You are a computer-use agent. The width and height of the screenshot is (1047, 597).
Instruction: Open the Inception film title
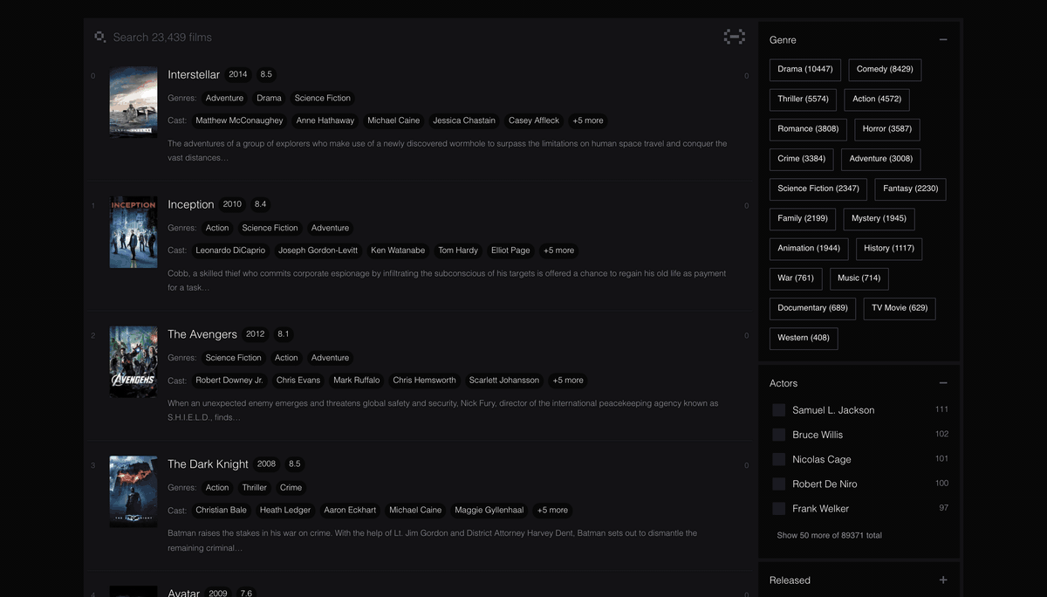click(x=191, y=204)
